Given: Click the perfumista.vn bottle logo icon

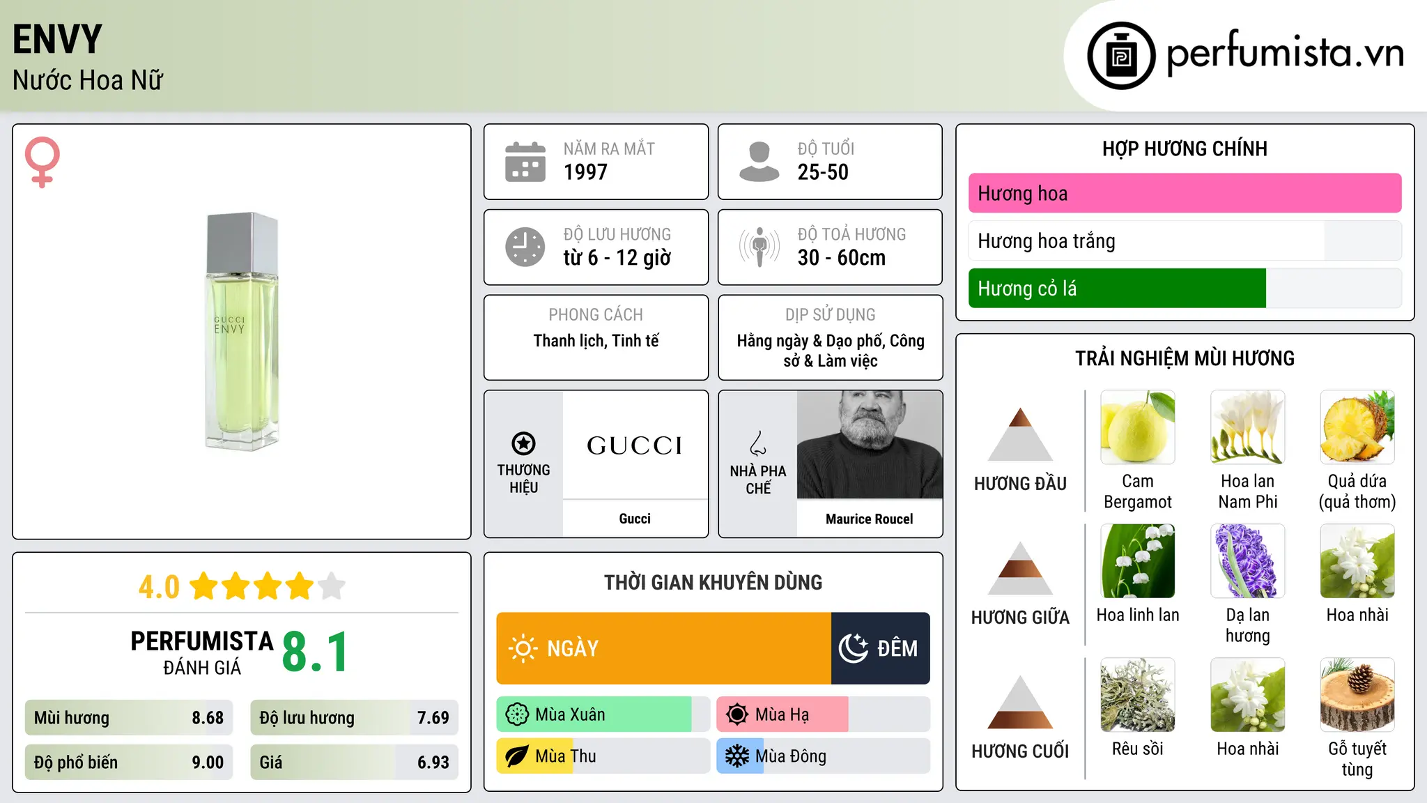Looking at the screenshot, I should point(1121,56).
